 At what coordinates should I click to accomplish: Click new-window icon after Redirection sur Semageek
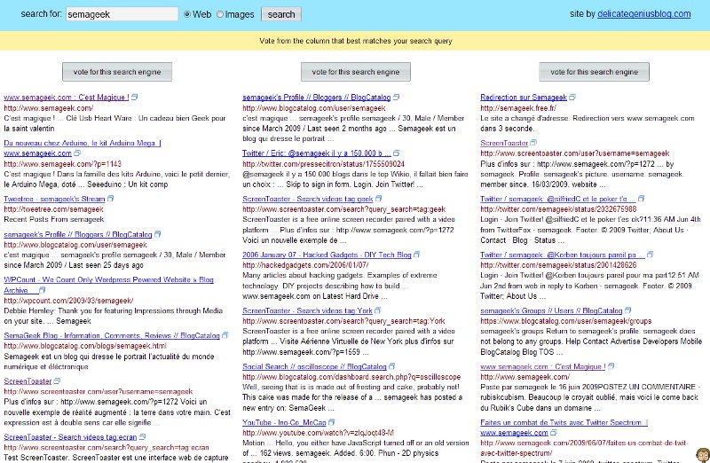pos(572,97)
